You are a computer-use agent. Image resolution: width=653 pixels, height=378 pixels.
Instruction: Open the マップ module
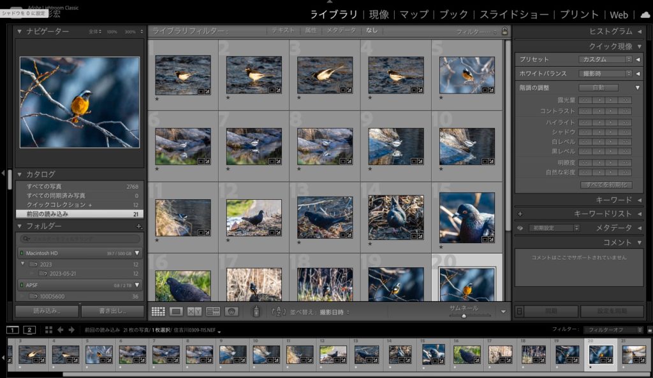(x=414, y=15)
